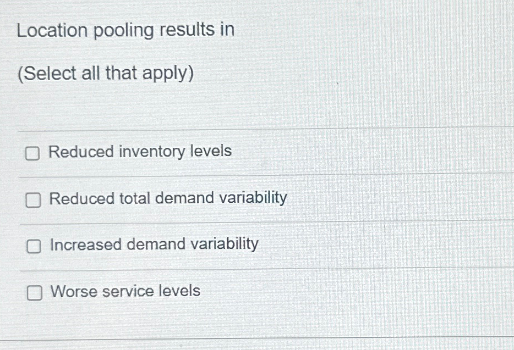
Task: Check the Reduced total demand variability checkbox
Action: click(x=34, y=201)
